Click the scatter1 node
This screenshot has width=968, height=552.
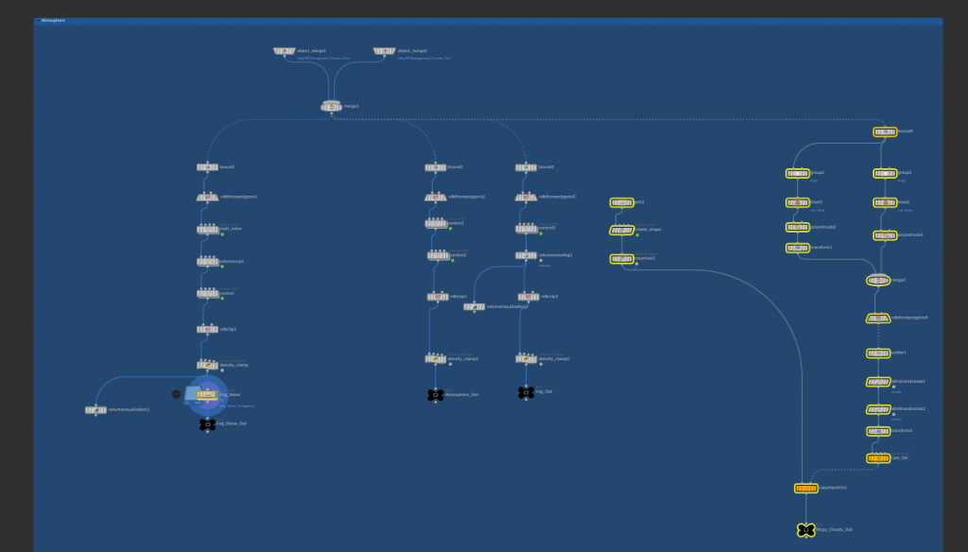click(x=878, y=354)
